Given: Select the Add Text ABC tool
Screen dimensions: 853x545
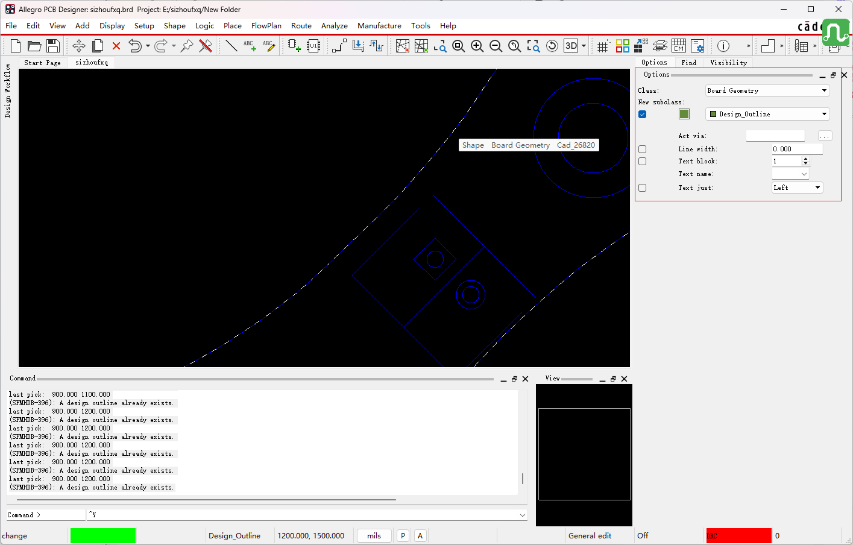Looking at the screenshot, I should click(250, 46).
